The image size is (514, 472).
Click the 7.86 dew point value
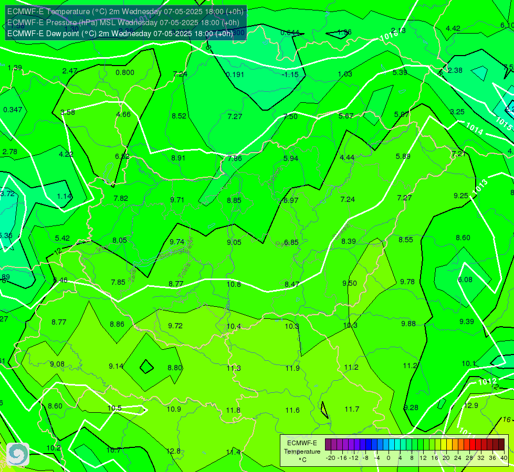point(235,158)
